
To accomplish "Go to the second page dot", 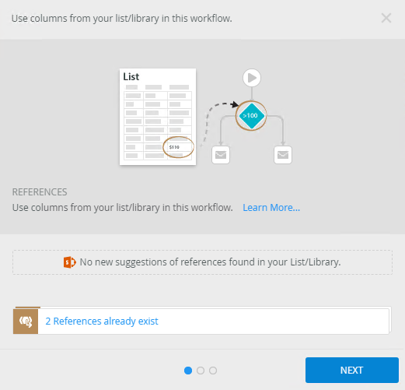I will click(x=201, y=371).
